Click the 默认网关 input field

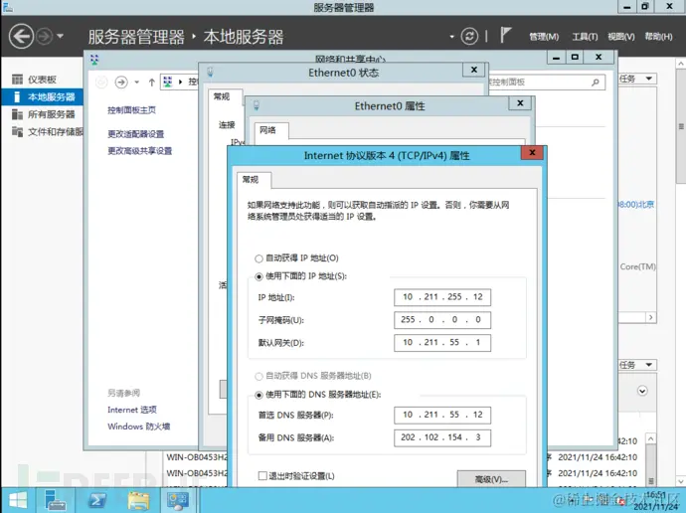(x=442, y=342)
